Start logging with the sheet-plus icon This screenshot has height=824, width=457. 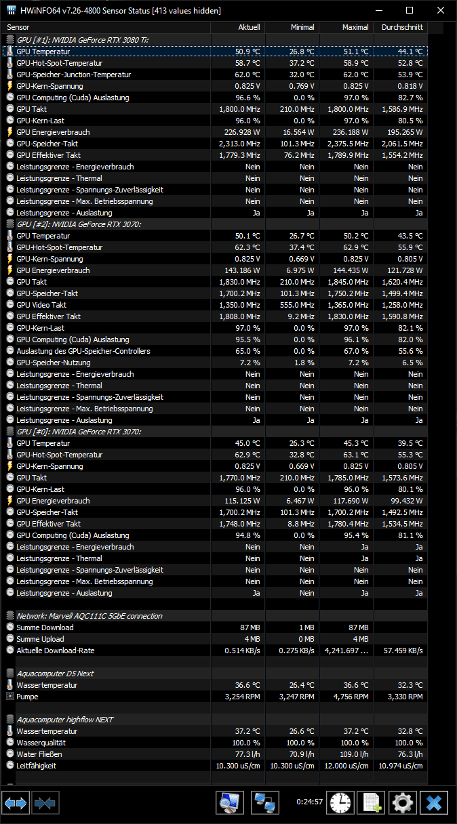[372, 803]
